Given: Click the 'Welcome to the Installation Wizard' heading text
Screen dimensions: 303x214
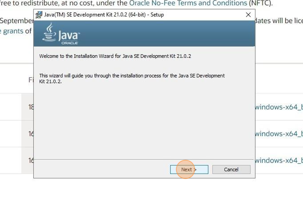Looking at the screenshot, I should pyautogui.click(x=115, y=56).
